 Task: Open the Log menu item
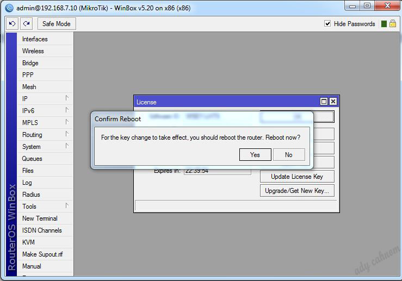point(45,183)
